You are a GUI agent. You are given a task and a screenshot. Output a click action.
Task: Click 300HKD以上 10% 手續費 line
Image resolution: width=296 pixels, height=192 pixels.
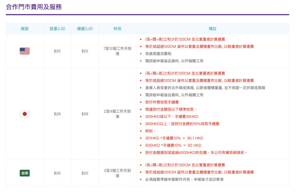coord(182,124)
